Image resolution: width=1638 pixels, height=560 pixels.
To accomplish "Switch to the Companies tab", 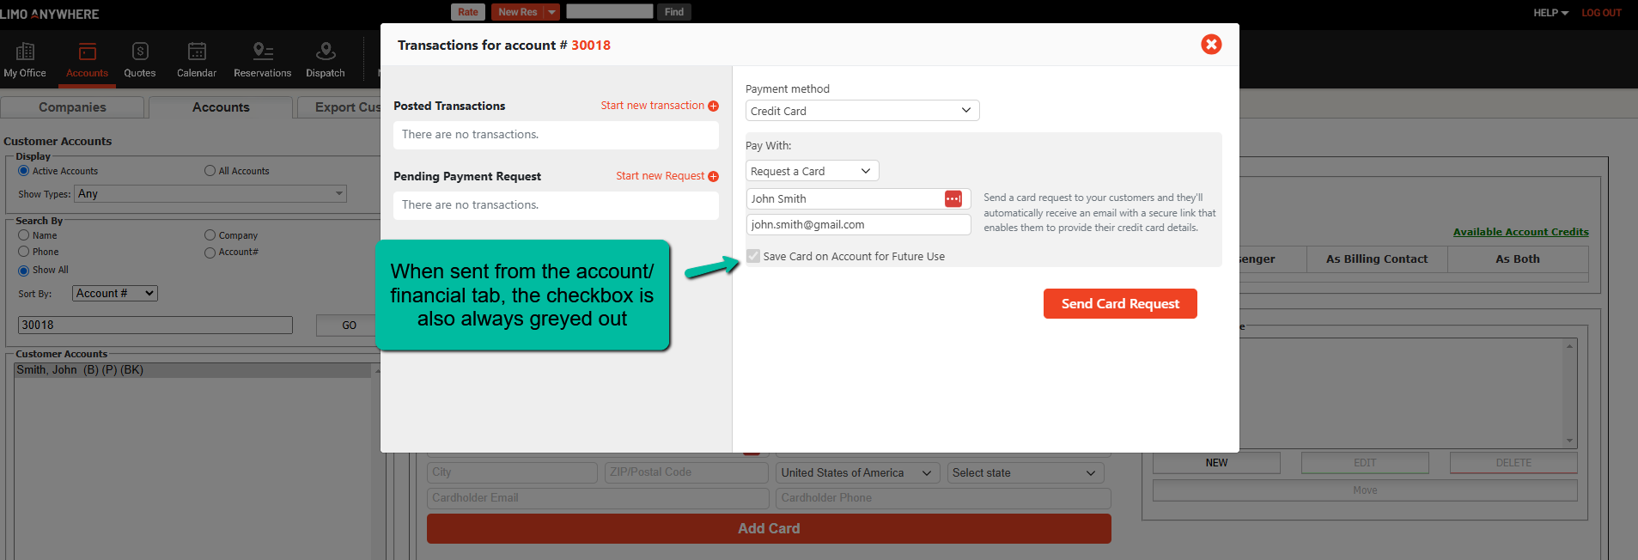I will point(72,107).
